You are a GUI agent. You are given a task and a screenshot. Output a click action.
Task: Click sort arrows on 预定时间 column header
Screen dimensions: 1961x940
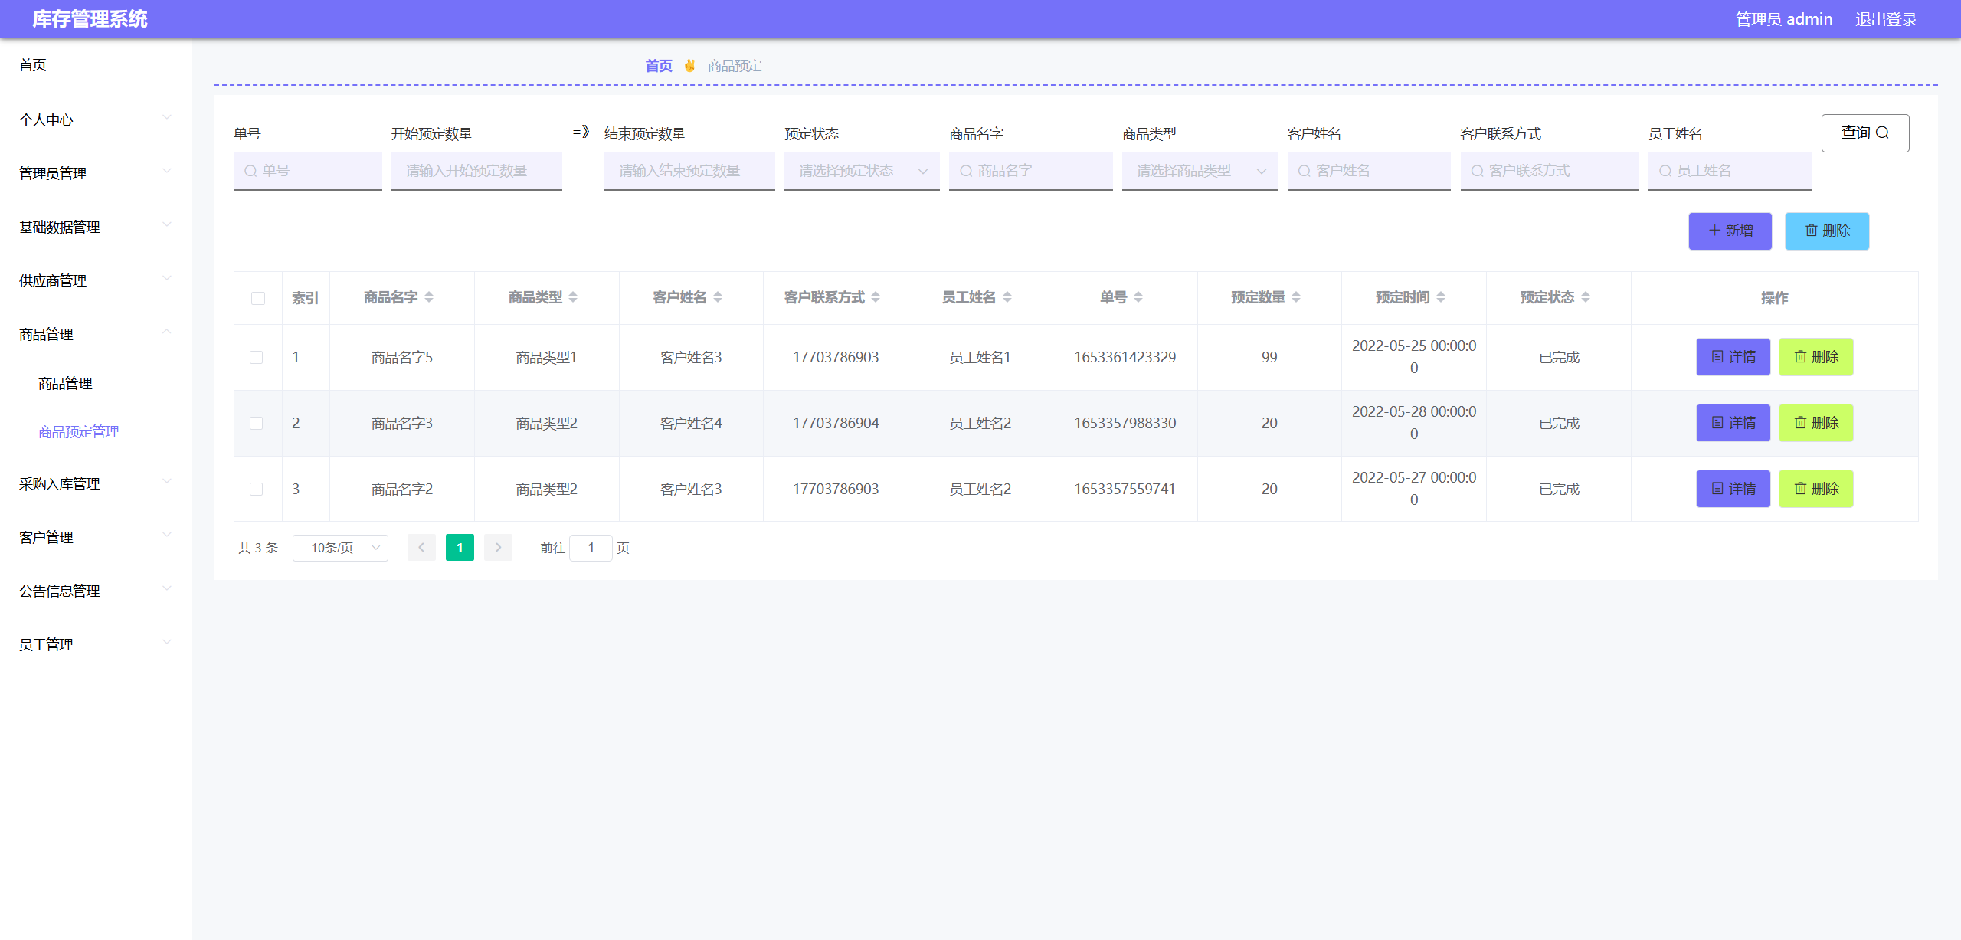(1441, 297)
